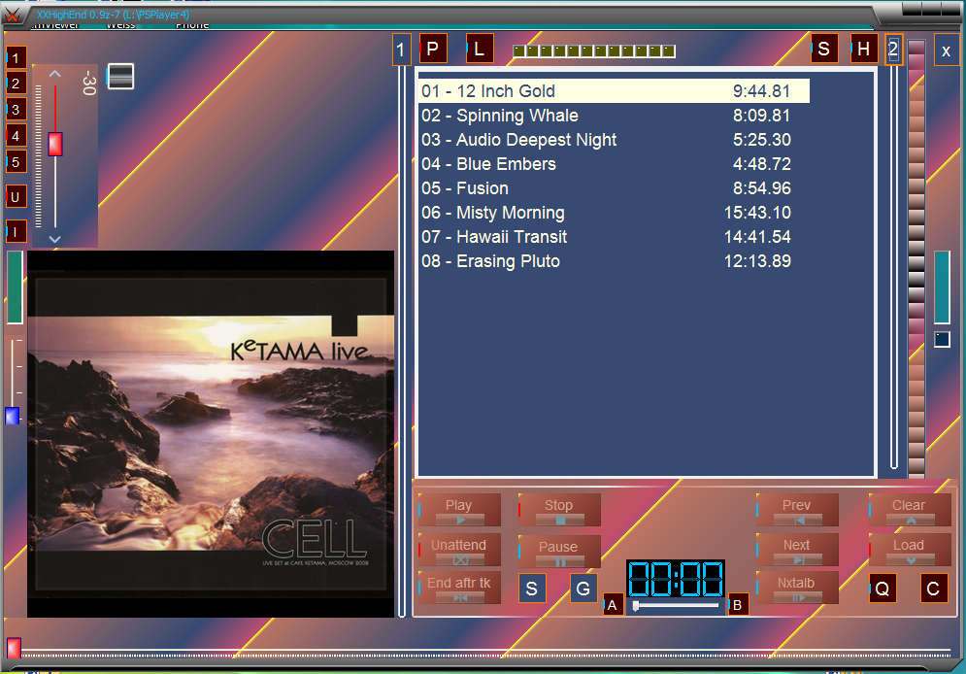Select playlist area 1 button
The height and width of the screenshot is (674, 966).
point(400,50)
